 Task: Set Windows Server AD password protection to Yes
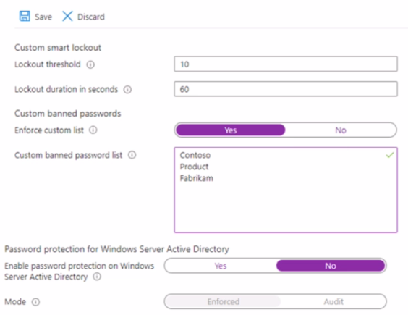coord(221,266)
